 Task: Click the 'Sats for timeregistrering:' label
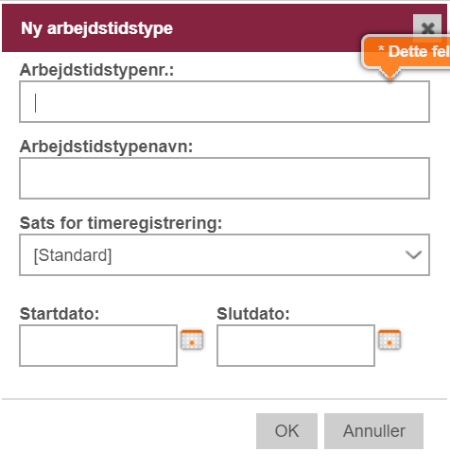[121, 223]
